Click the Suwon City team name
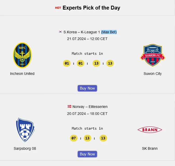Screen dimensions: 175x166 [x=152, y=74]
